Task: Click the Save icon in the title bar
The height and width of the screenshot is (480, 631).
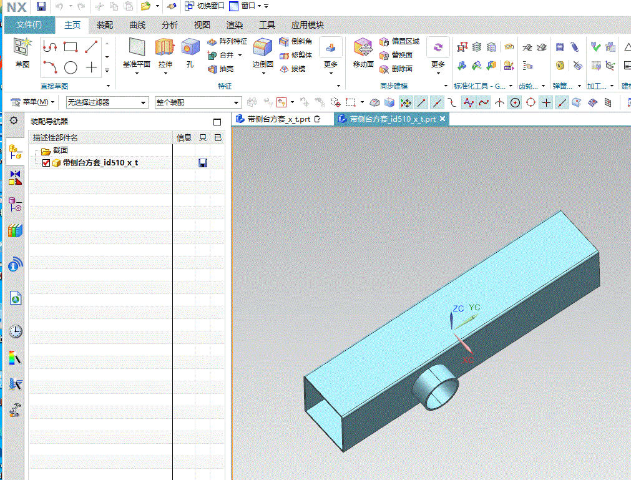Action: pyautogui.click(x=41, y=6)
